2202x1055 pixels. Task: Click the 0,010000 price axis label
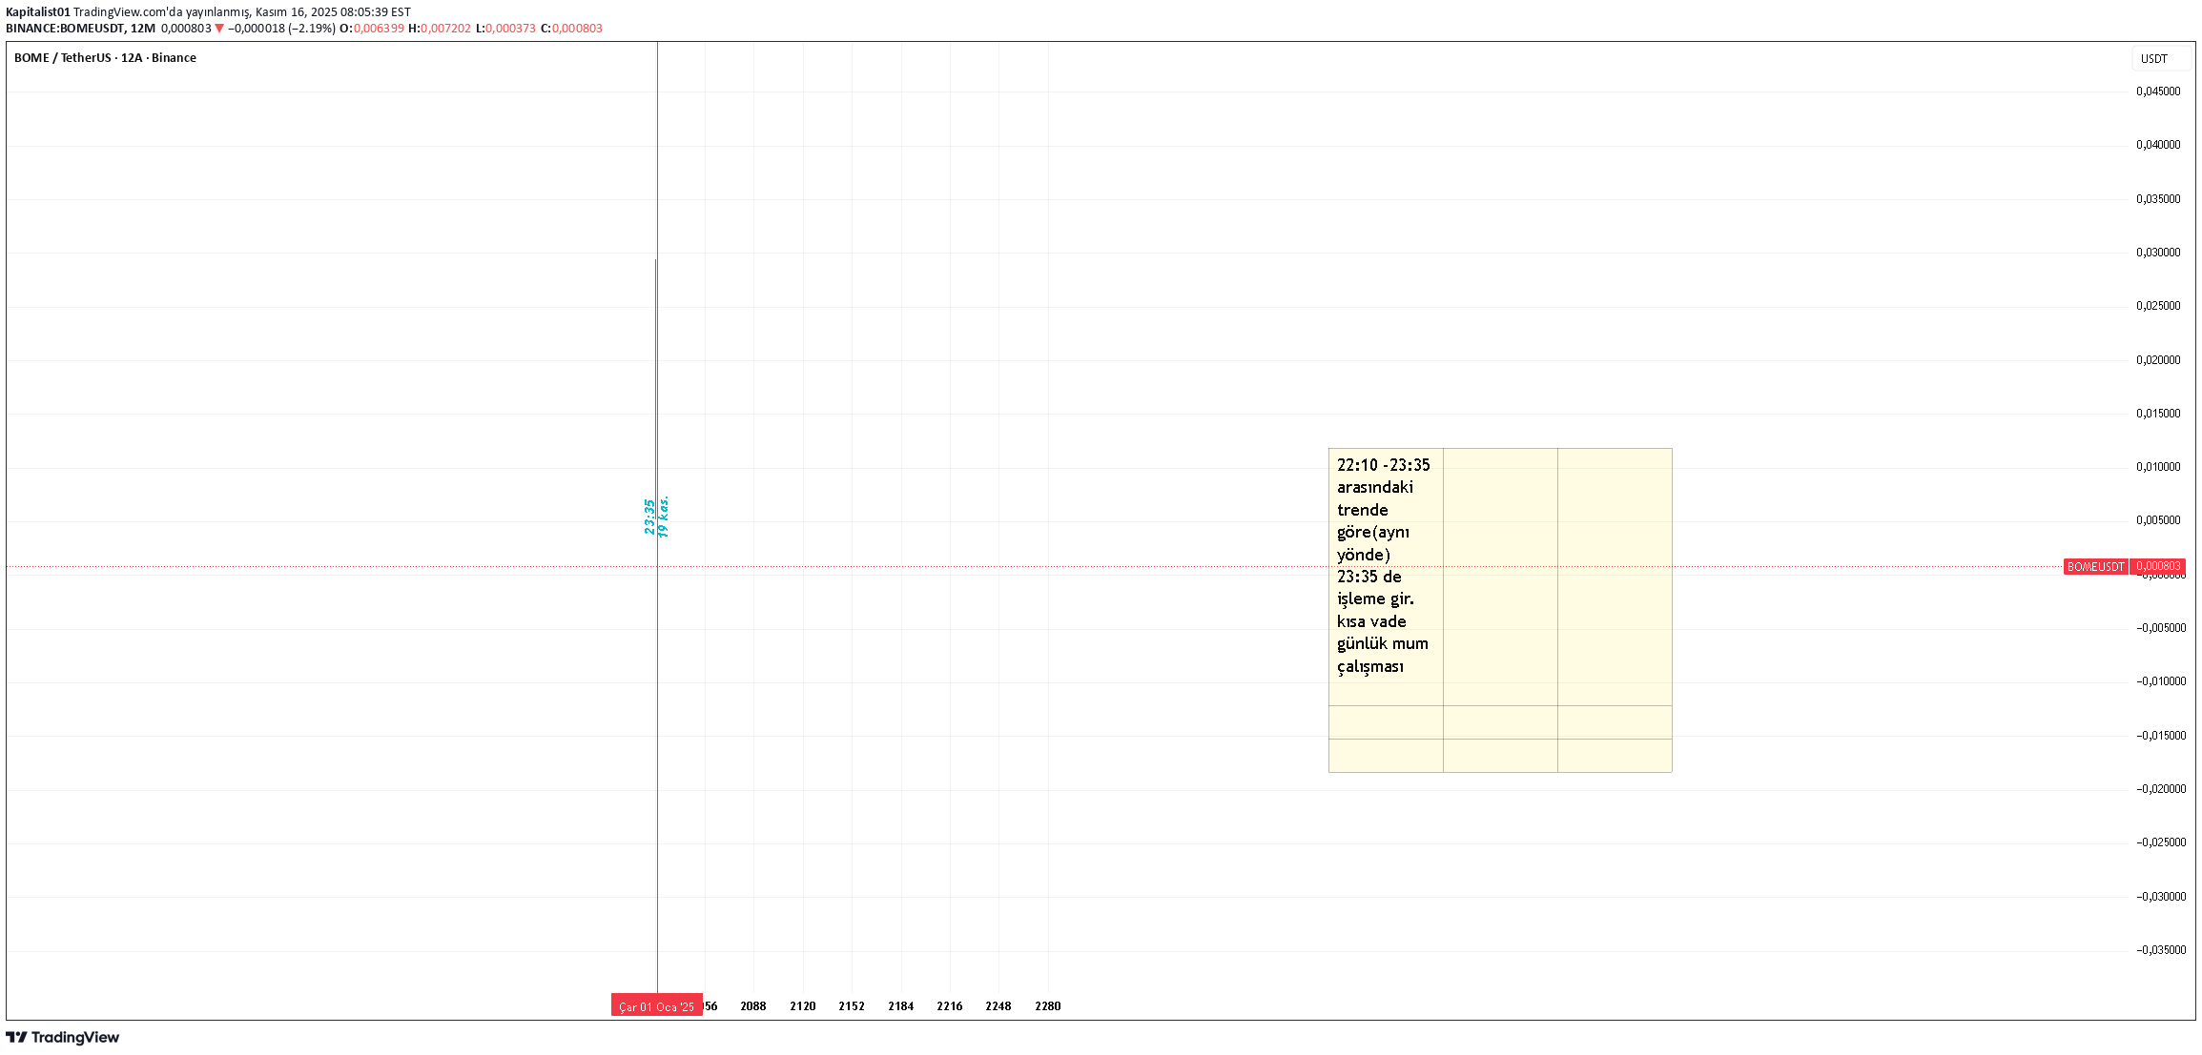[x=2157, y=467]
